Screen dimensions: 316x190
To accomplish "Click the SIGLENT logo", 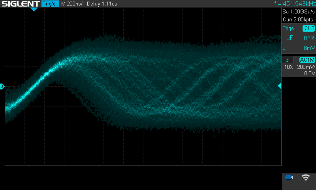I will click(21, 4).
